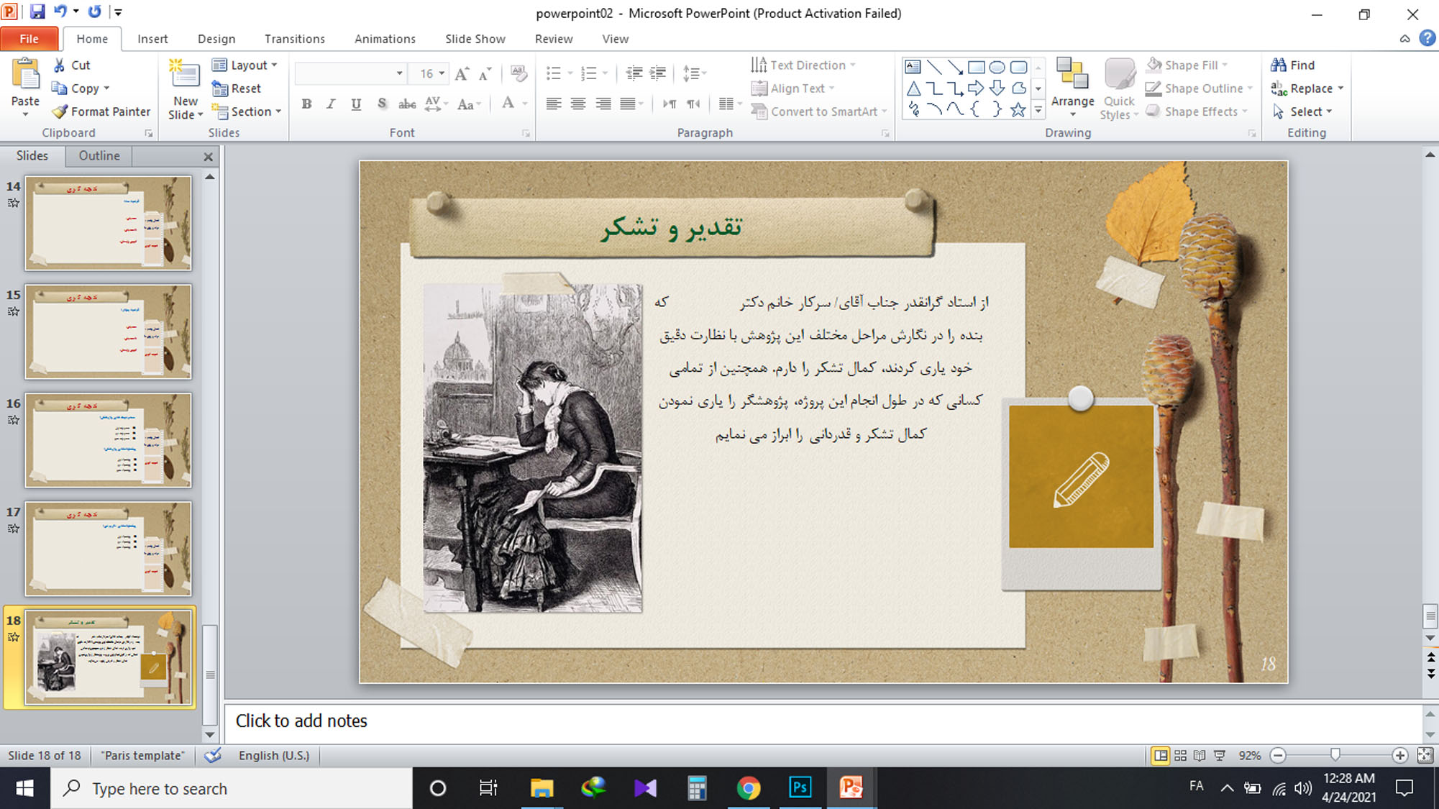The width and height of the screenshot is (1439, 809).
Task: Expand the Shape Fill dropdown
Action: 1225,65
